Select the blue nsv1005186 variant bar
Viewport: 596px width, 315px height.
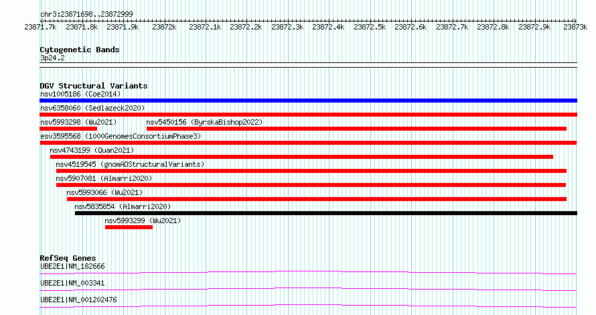pos(308,101)
